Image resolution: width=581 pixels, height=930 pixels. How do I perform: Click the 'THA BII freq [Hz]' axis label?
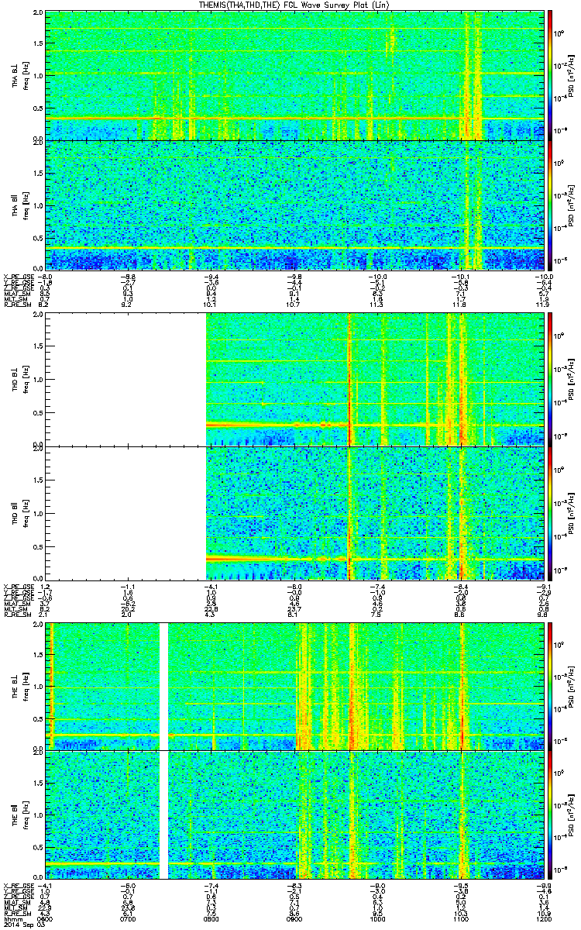click(21, 205)
